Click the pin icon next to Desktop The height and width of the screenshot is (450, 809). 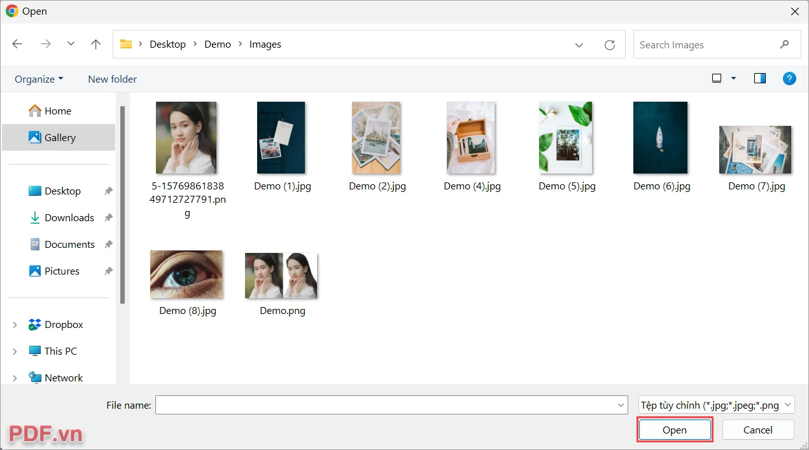pyautogui.click(x=108, y=191)
